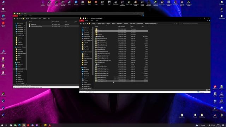Screen dimensions: 226x127
Task: Launch Origin from desktop icons
Action: click(96, 2)
